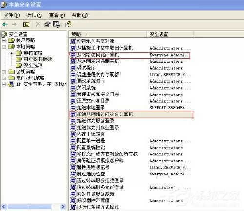Viewport: 244px width, 211px height.
Task: Open the 查看(V) menu
Action: 57,15
